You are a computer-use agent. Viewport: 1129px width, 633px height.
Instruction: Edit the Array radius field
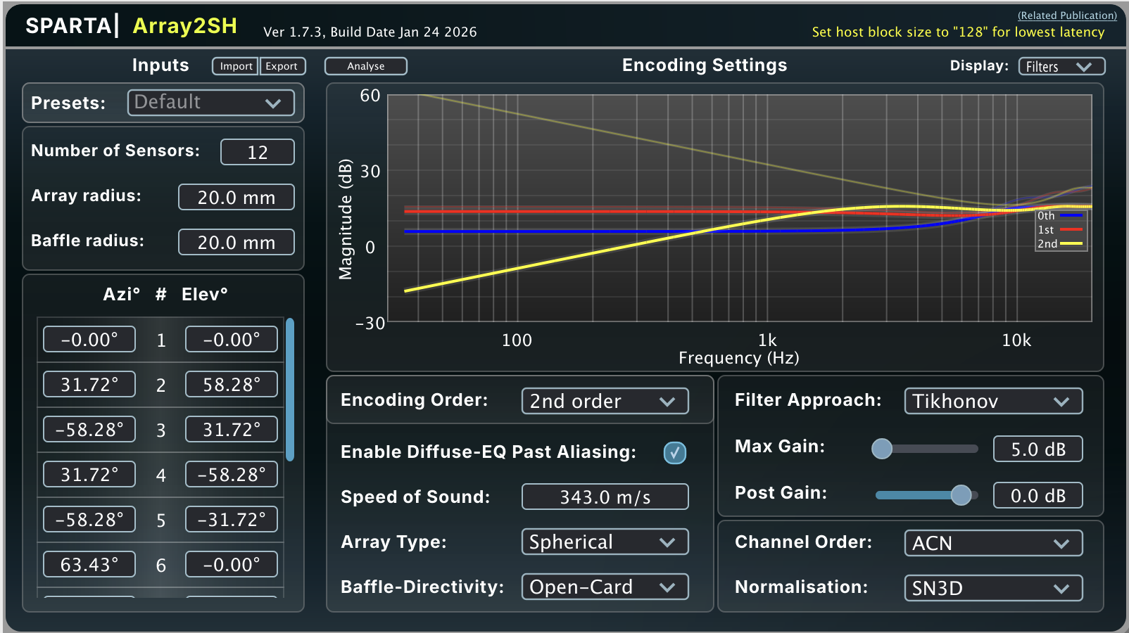click(236, 197)
